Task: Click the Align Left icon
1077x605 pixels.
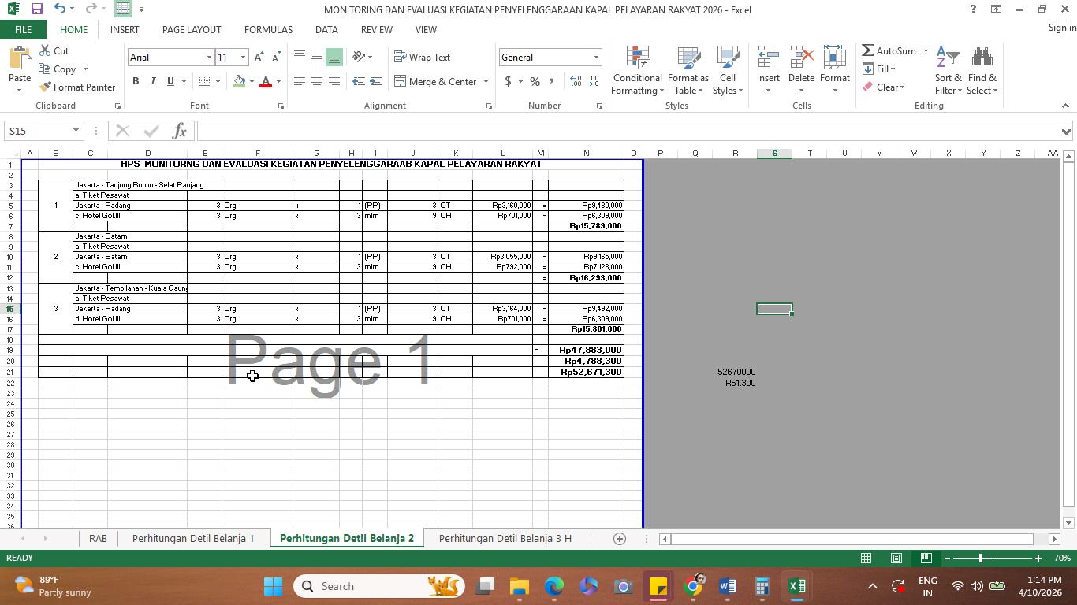Action: [x=300, y=81]
